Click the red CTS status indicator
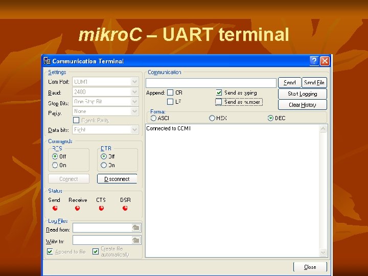The height and width of the screenshot is (276, 368). [x=101, y=208]
